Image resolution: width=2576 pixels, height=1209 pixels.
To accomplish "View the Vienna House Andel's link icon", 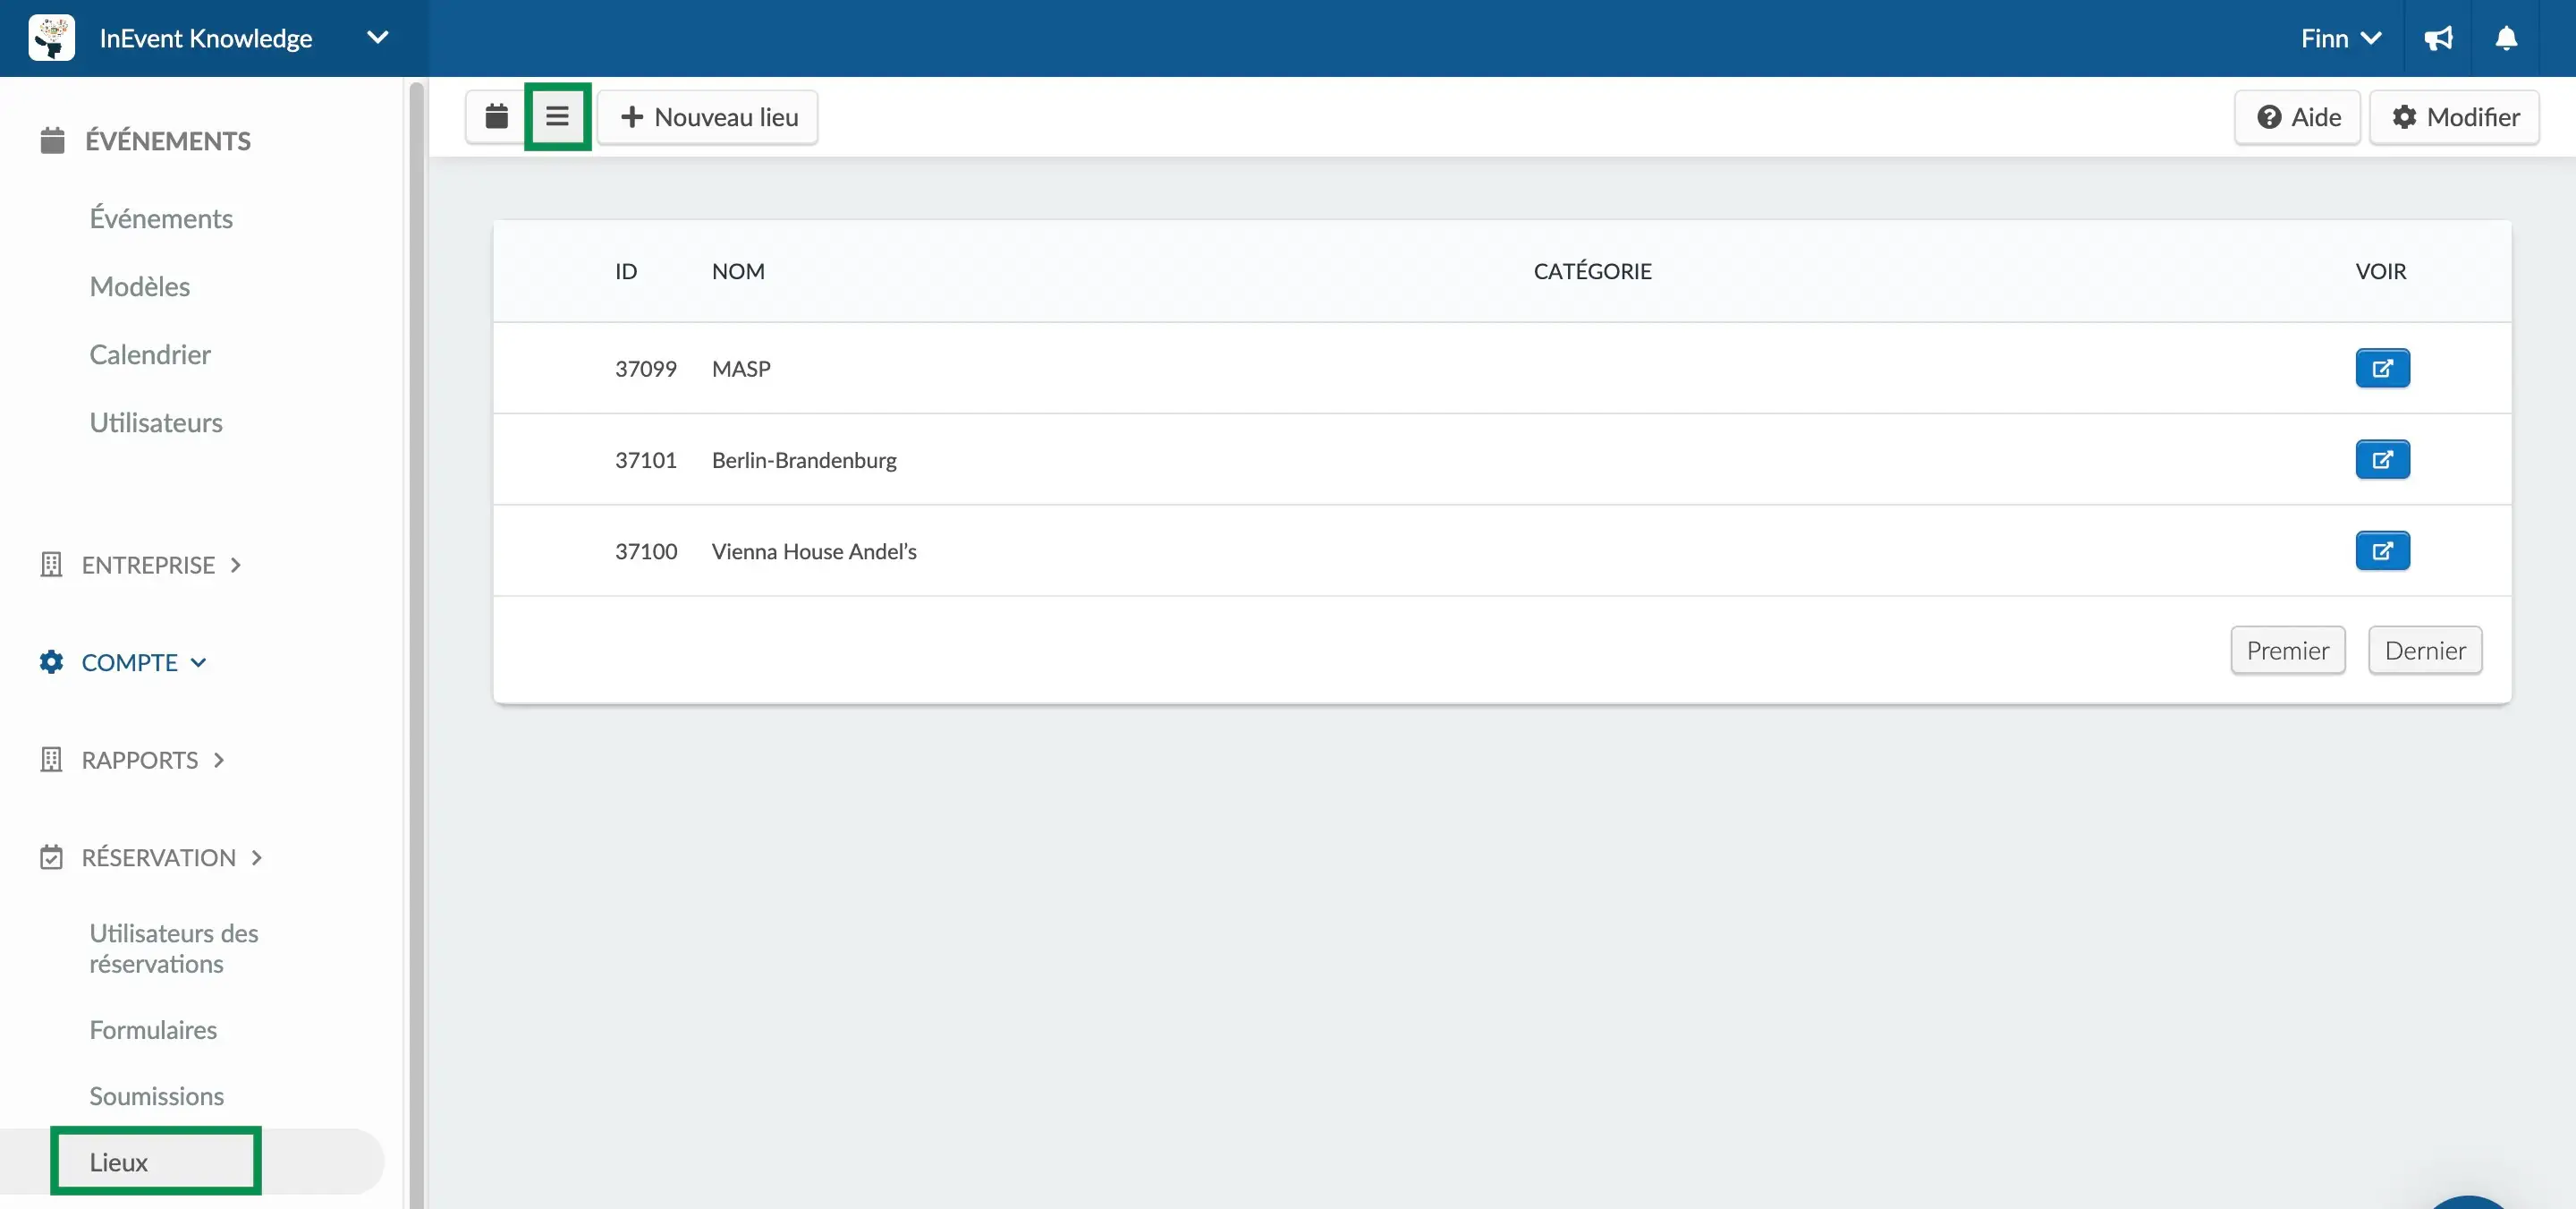I will (x=2382, y=550).
